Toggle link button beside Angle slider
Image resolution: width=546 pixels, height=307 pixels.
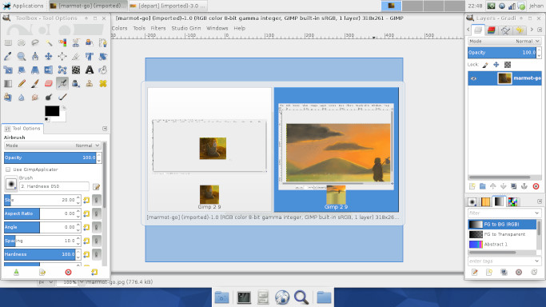97,227
